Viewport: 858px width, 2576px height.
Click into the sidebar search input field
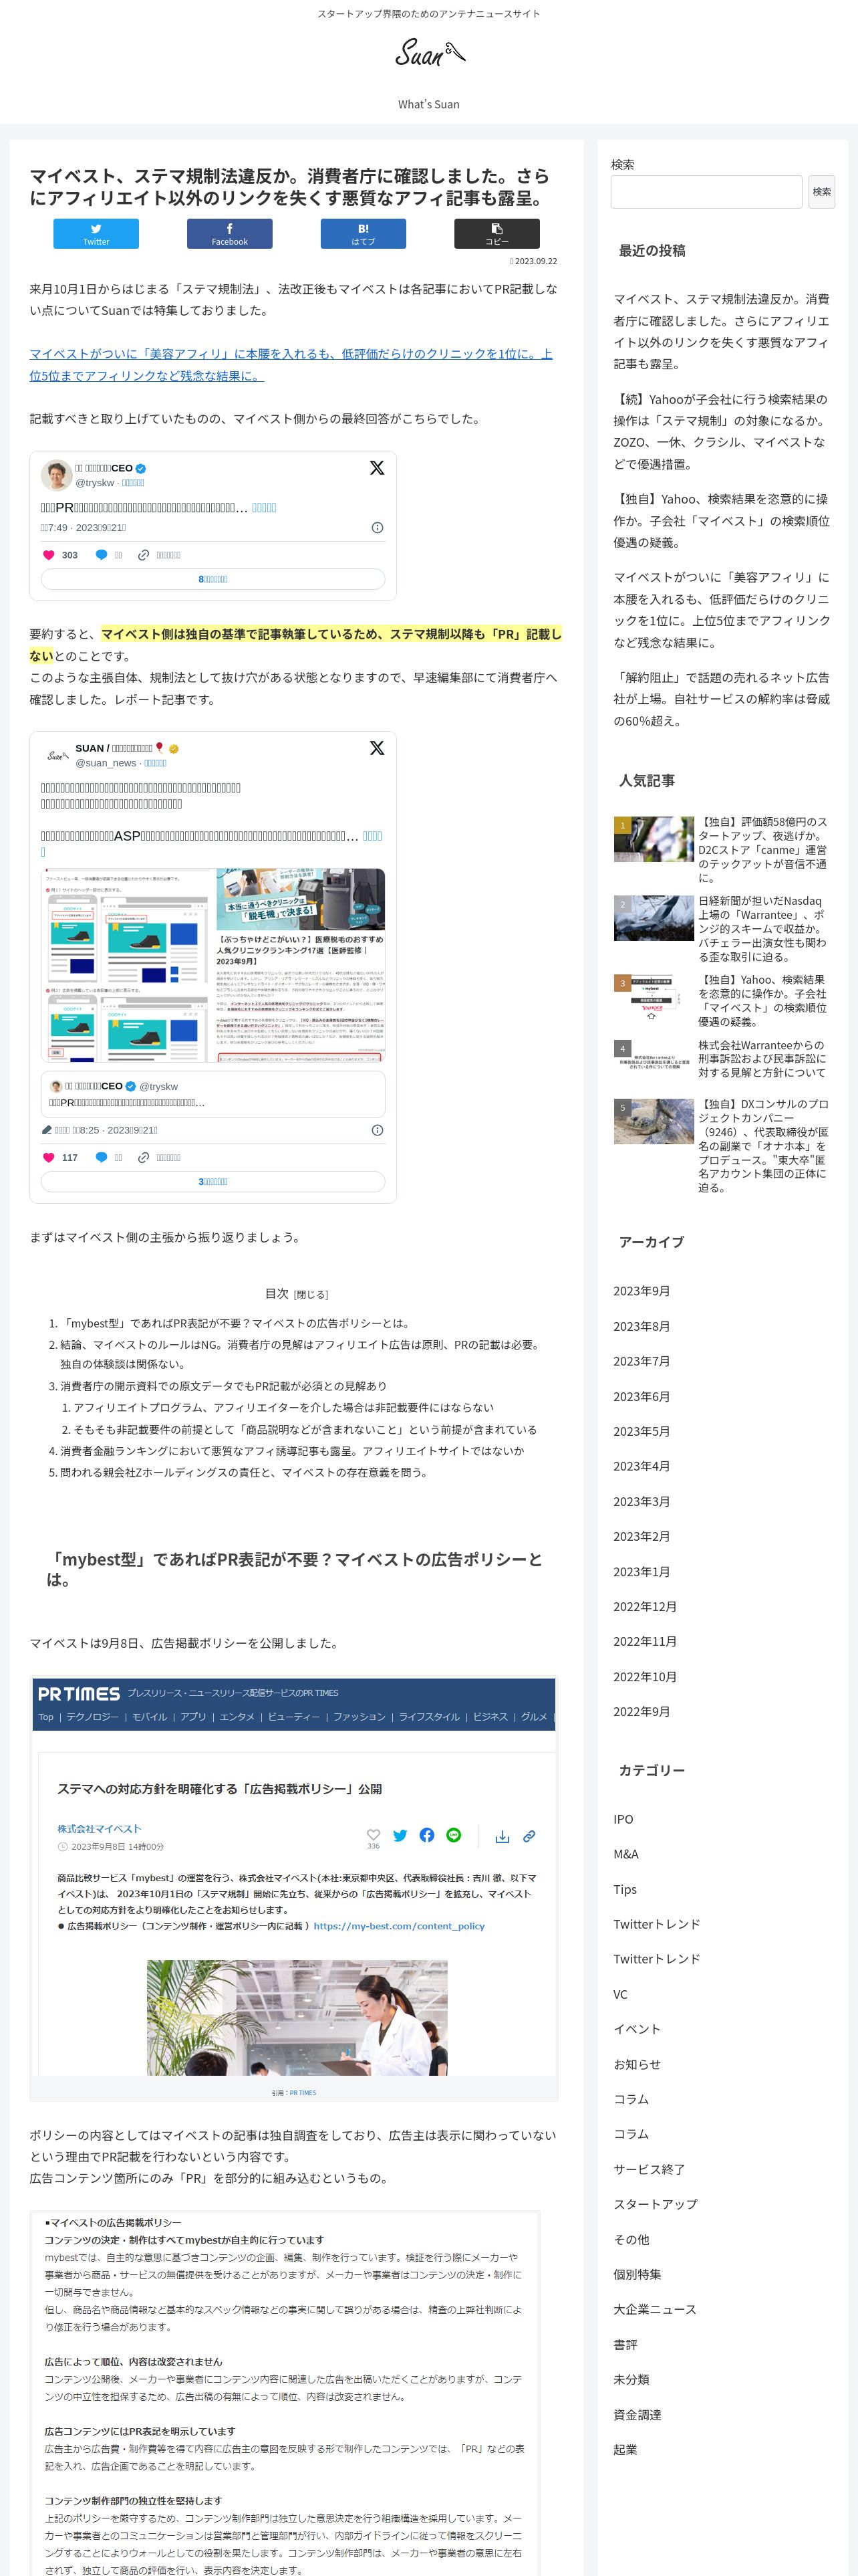(x=706, y=192)
